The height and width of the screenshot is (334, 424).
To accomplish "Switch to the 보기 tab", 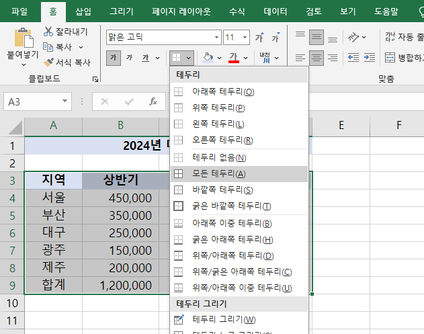I will point(348,11).
